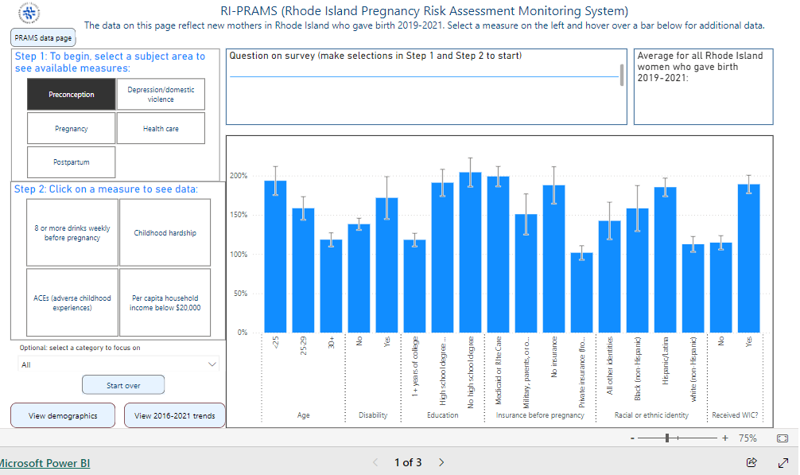The image size is (800, 475).
Task: Select Per capita household income below $20,000 measure
Action: (x=165, y=302)
